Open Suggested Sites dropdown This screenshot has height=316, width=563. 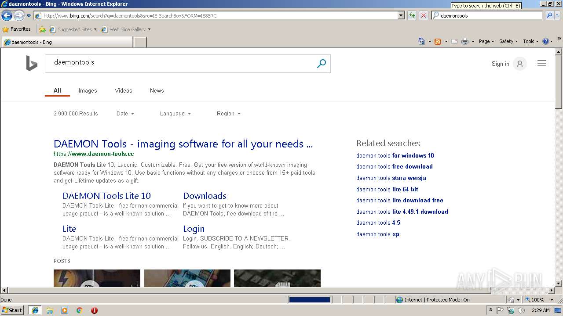(x=73, y=29)
